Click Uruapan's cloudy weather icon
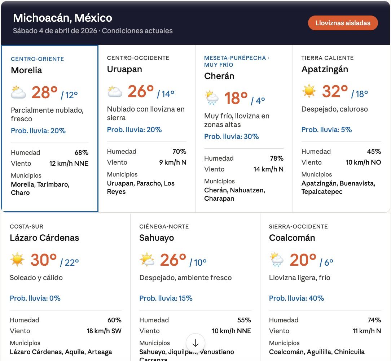 pos(115,92)
